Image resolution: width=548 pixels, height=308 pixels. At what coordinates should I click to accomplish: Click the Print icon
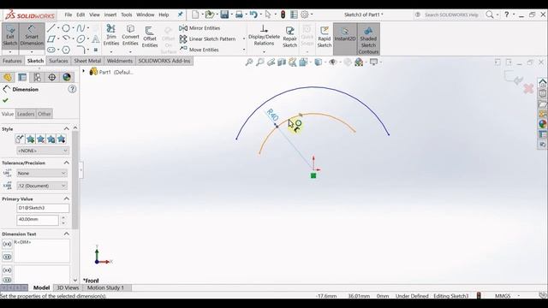(x=239, y=15)
